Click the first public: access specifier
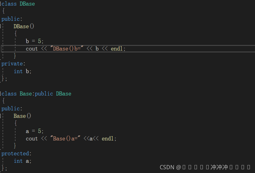Viewport: 255px width, 173px height. point(12,19)
